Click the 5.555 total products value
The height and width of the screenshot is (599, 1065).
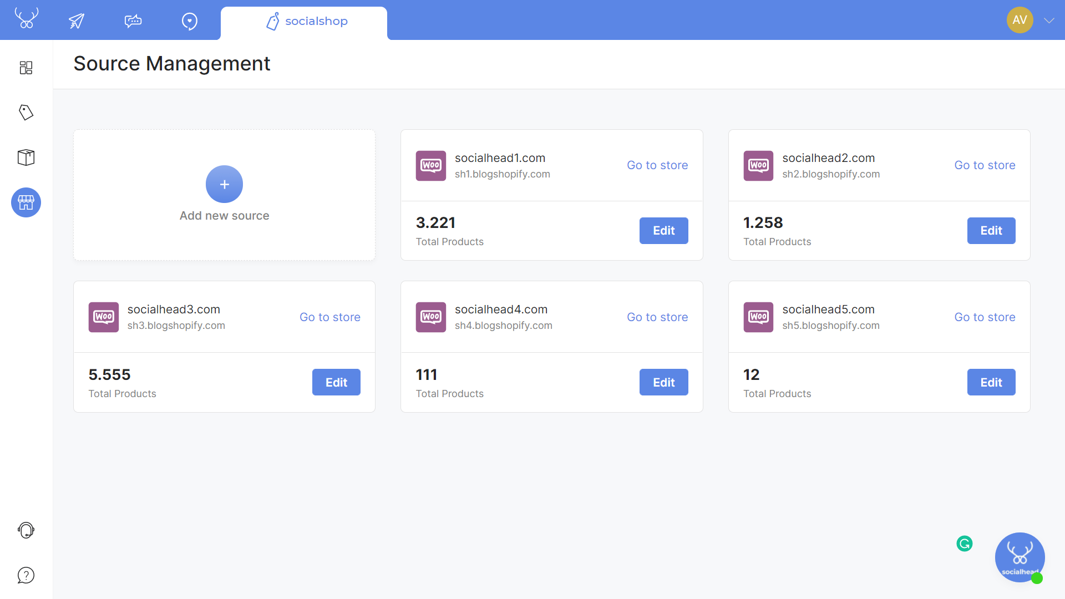[109, 375]
